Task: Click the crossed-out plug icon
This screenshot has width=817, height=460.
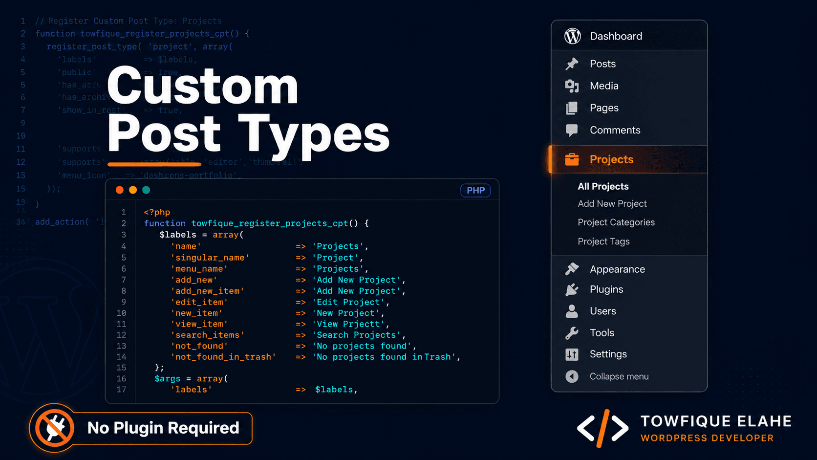Action: pyautogui.click(x=55, y=428)
